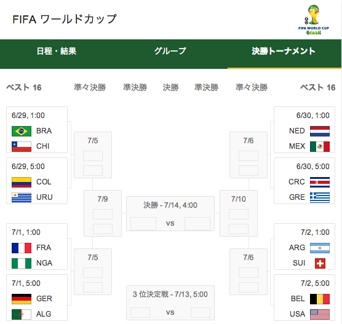The width and height of the screenshot is (342, 324).
Task: Open the 7/1, 1:00 FRA vs NGA match
Action: [37, 247]
